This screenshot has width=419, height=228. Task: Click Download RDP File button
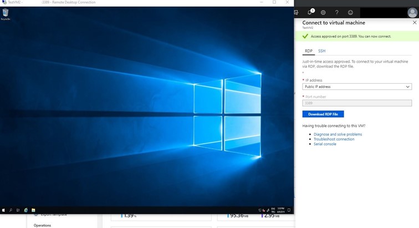click(x=323, y=114)
